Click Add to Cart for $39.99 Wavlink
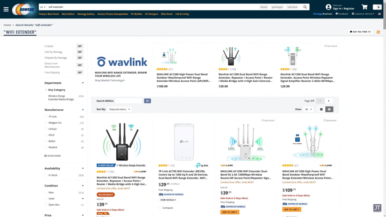The width and height of the screenshot is (386, 217). [230, 212]
